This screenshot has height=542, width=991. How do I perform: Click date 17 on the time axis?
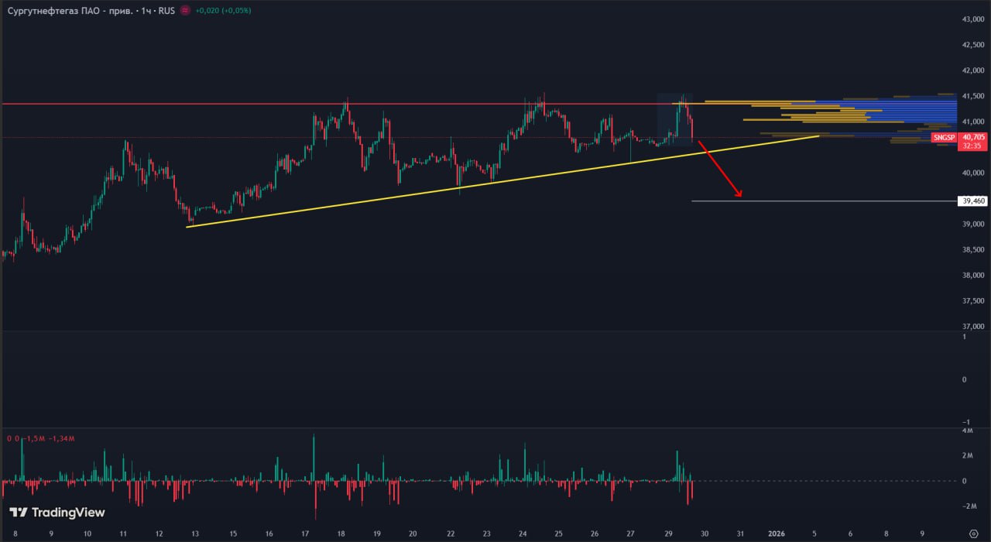pyautogui.click(x=304, y=533)
